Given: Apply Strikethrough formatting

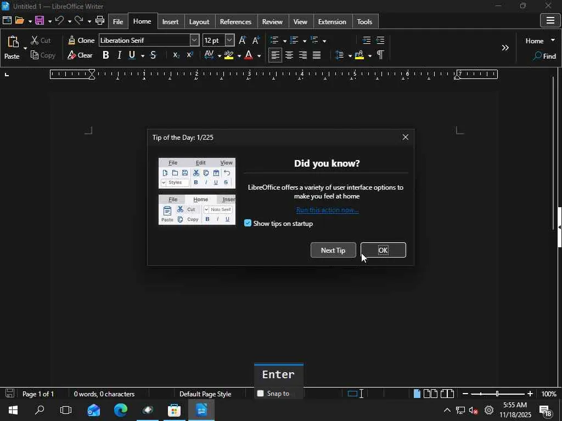Looking at the screenshot, I should pyautogui.click(x=153, y=55).
